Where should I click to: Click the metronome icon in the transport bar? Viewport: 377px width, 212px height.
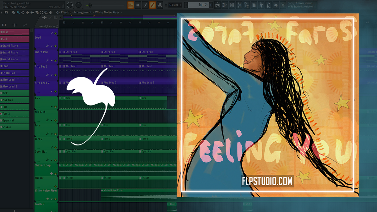point(145,5)
